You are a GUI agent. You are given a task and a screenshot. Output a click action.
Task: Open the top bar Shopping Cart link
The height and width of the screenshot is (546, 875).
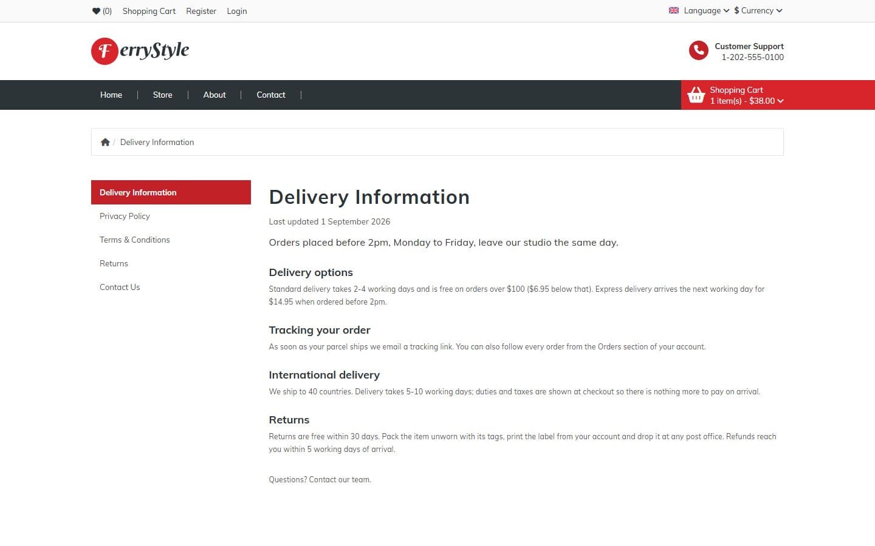tap(149, 11)
